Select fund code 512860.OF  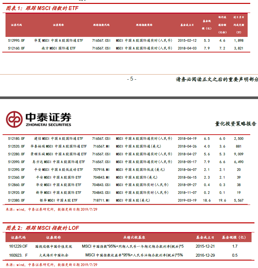click(17, 185)
